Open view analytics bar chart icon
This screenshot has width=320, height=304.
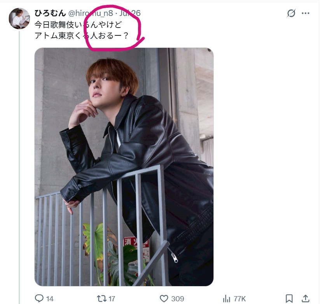coord(227,299)
